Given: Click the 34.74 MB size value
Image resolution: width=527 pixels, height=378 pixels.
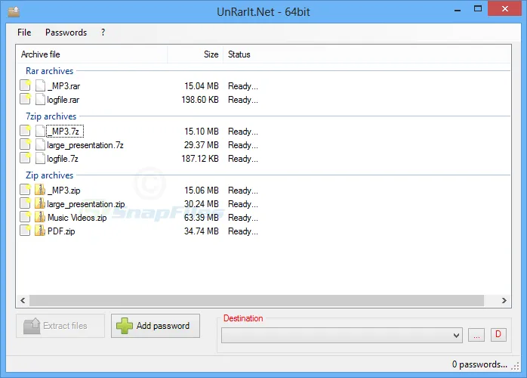Looking at the screenshot, I should pos(202,231).
